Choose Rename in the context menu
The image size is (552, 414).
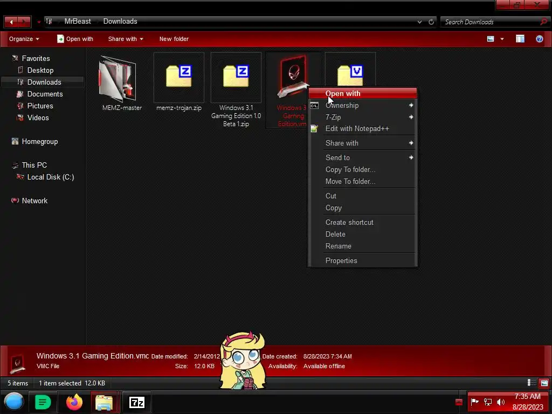tap(363, 246)
